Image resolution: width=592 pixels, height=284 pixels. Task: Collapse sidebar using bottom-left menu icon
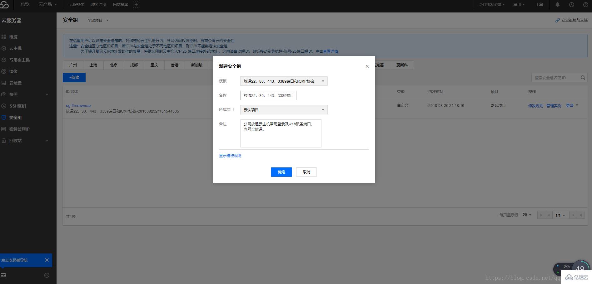pos(4,275)
